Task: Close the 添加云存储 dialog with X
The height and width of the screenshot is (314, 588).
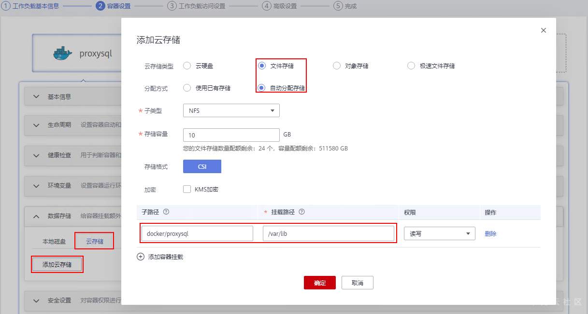Action: pyautogui.click(x=544, y=30)
